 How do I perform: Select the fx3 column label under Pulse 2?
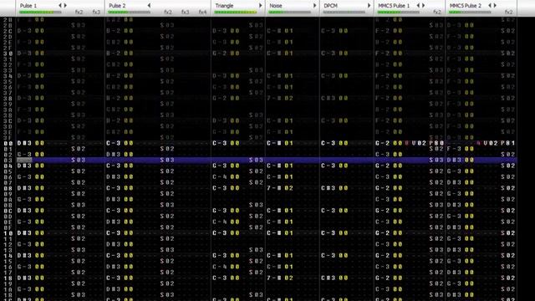click(186, 12)
